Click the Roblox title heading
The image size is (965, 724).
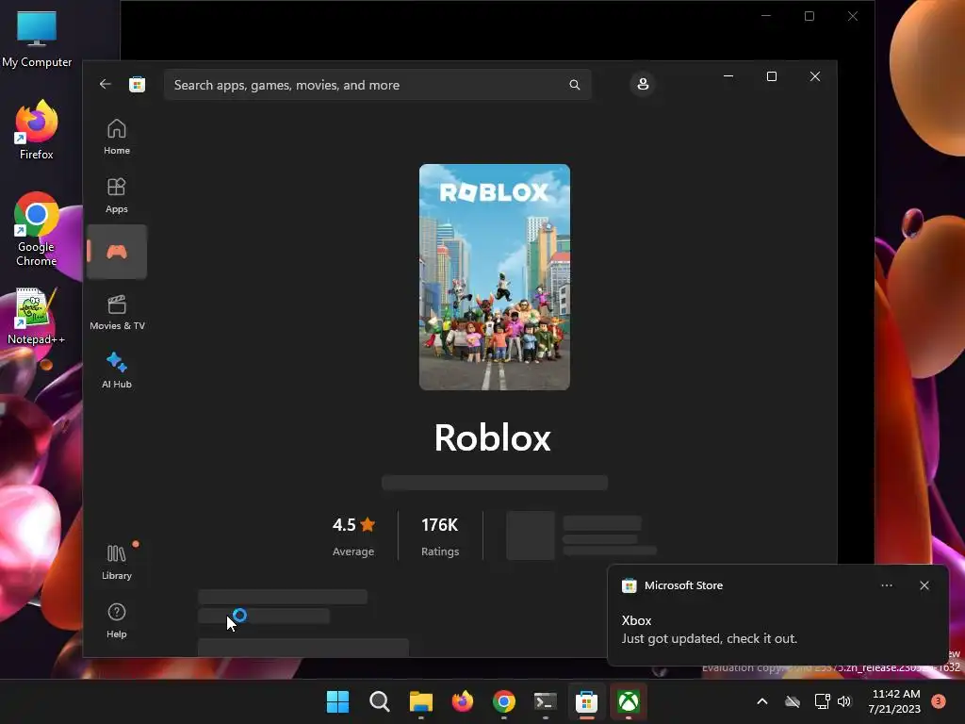coord(492,437)
